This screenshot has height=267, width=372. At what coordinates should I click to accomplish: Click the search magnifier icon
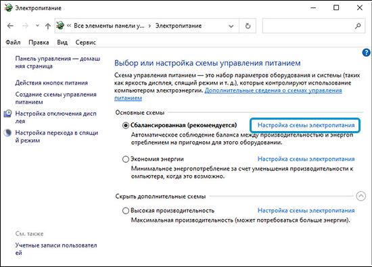[x=358, y=26]
